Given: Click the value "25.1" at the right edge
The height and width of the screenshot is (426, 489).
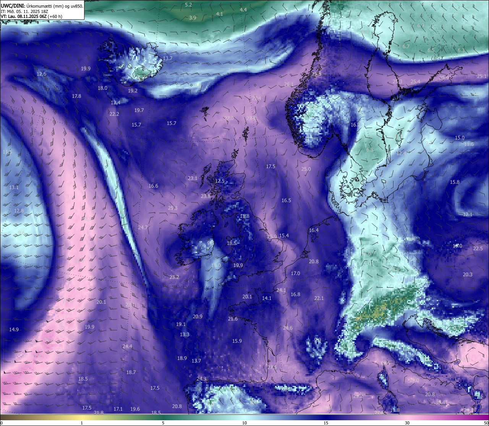Looking at the screenshot, I should (482, 76).
